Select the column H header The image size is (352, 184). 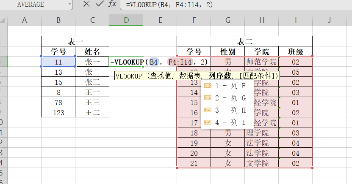pos(262,20)
